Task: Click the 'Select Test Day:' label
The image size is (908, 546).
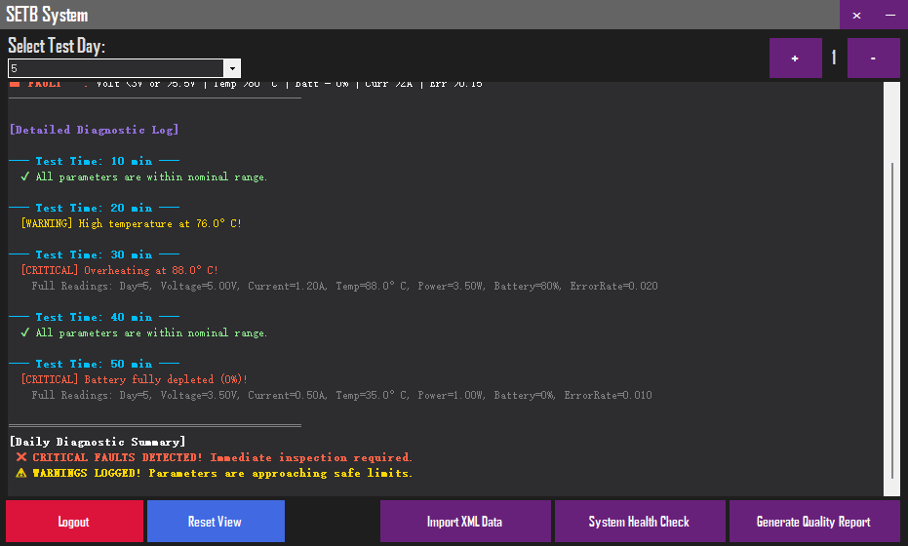Action: point(57,46)
